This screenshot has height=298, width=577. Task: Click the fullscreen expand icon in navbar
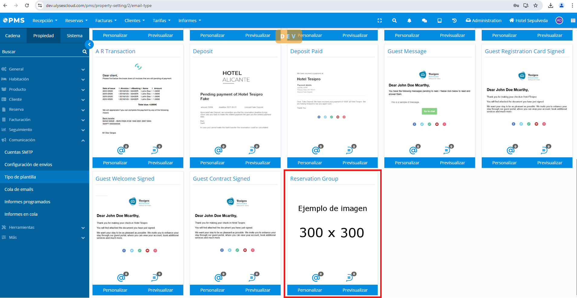pyautogui.click(x=380, y=21)
